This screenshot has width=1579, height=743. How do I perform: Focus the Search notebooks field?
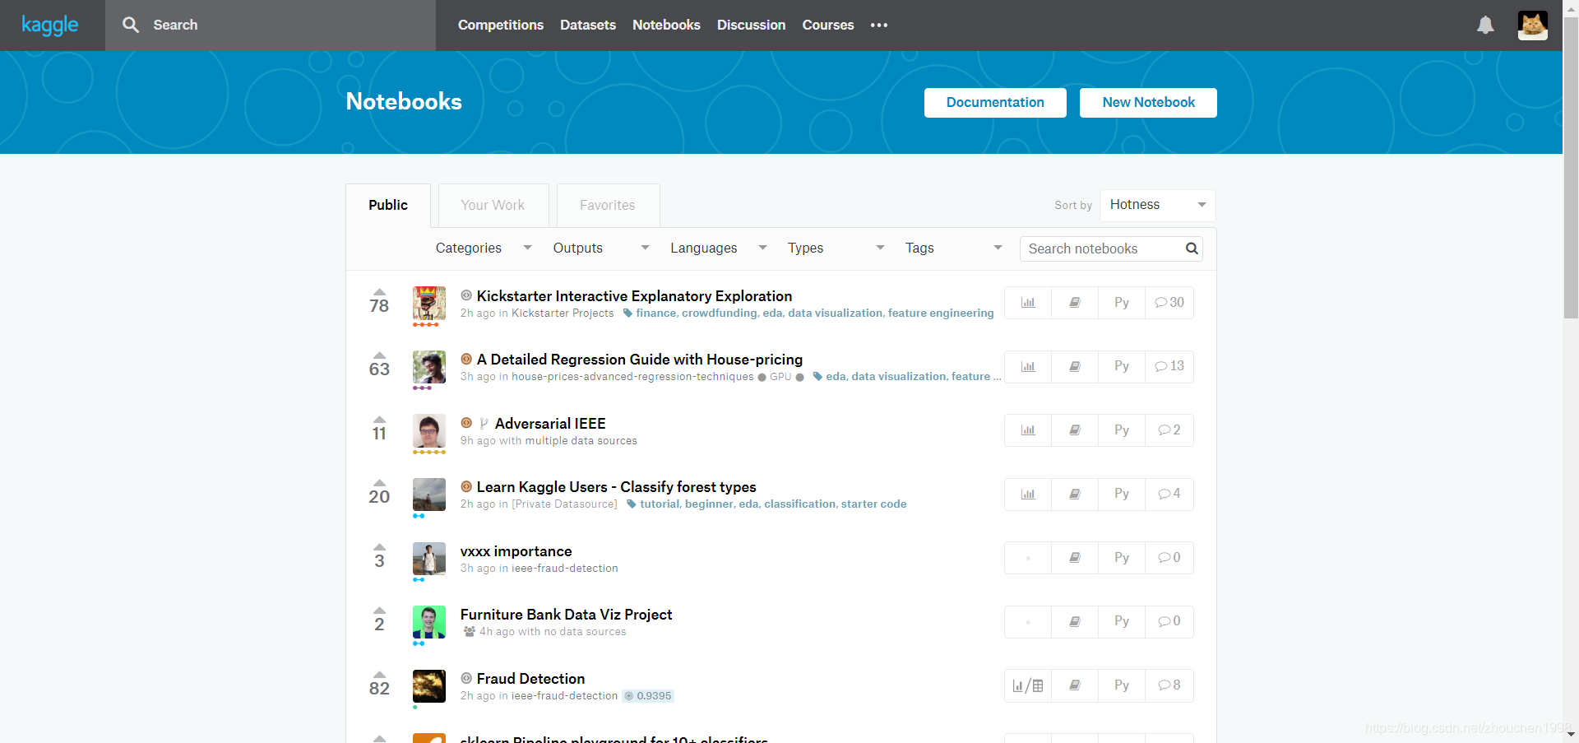[x=1111, y=248]
